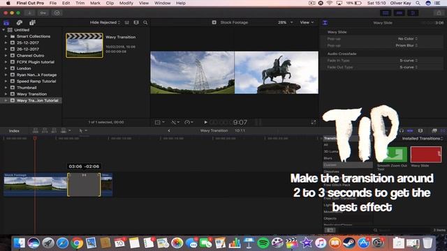Click Insert clip edit button
Image resolution: width=447 pixels, height=251 pixels.
45,130
